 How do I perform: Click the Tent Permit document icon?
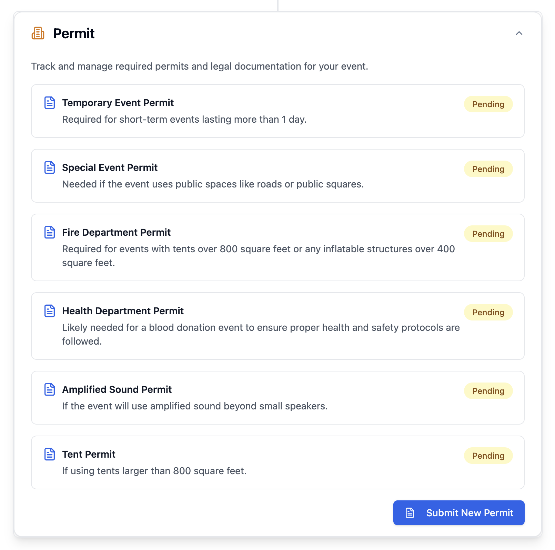pos(50,454)
